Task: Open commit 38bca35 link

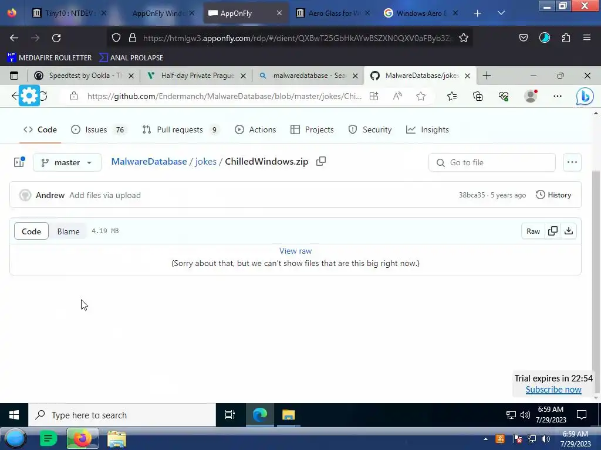Action: [471, 195]
